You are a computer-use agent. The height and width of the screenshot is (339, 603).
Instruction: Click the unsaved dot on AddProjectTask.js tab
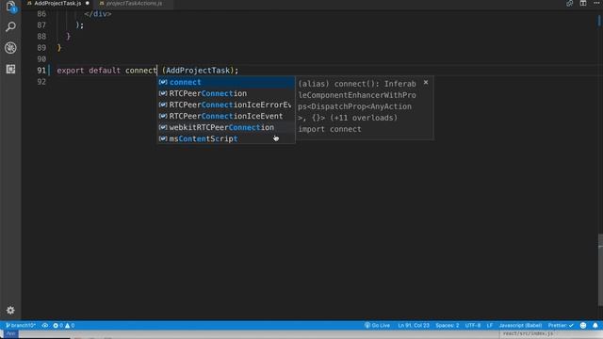click(x=88, y=3)
